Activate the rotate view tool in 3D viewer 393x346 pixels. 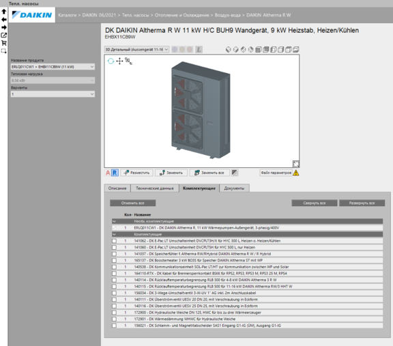(x=111, y=61)
